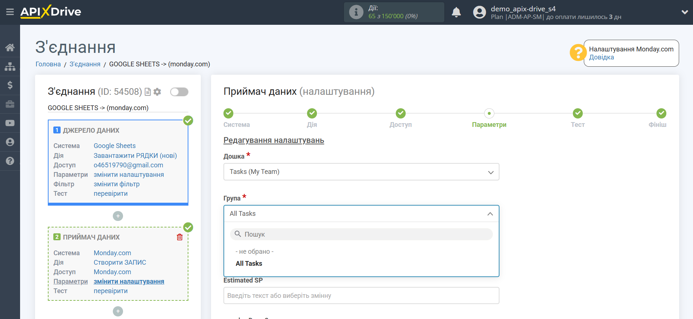The image size is (693, 319).
Task: Click the yellow help question icon
Action: [x=578, y=52]
